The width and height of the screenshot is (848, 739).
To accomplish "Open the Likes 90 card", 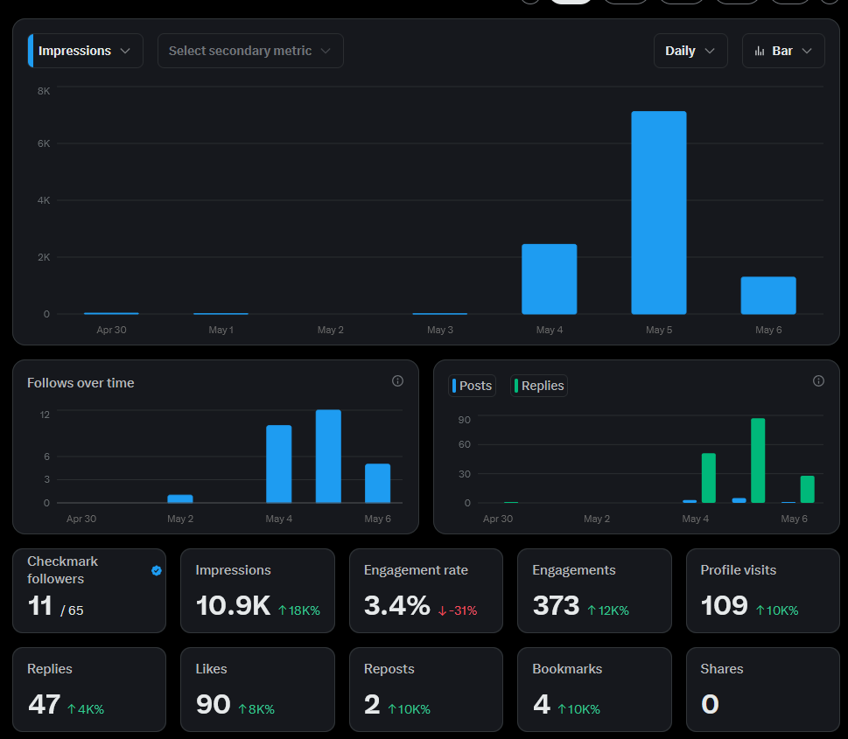I will tap(257, 689).
